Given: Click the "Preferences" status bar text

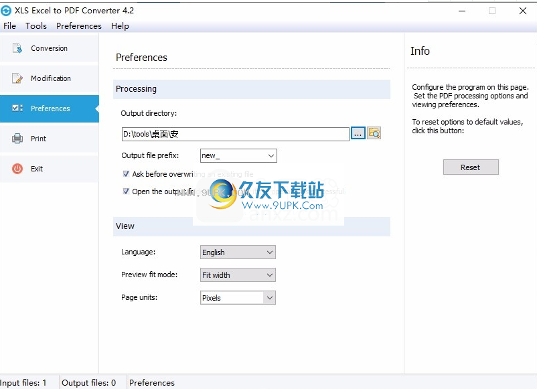Looking at the screenshot, I should point(152,382).
